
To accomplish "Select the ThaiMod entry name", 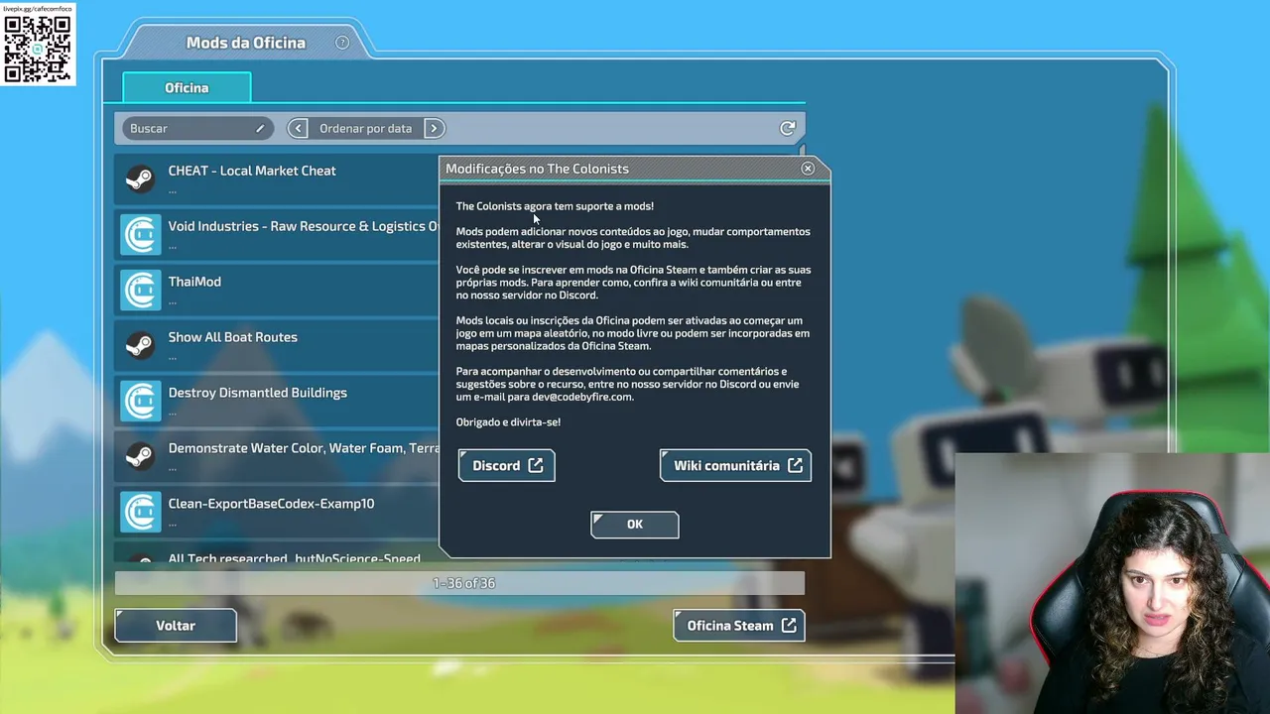I will pos(194,282).
